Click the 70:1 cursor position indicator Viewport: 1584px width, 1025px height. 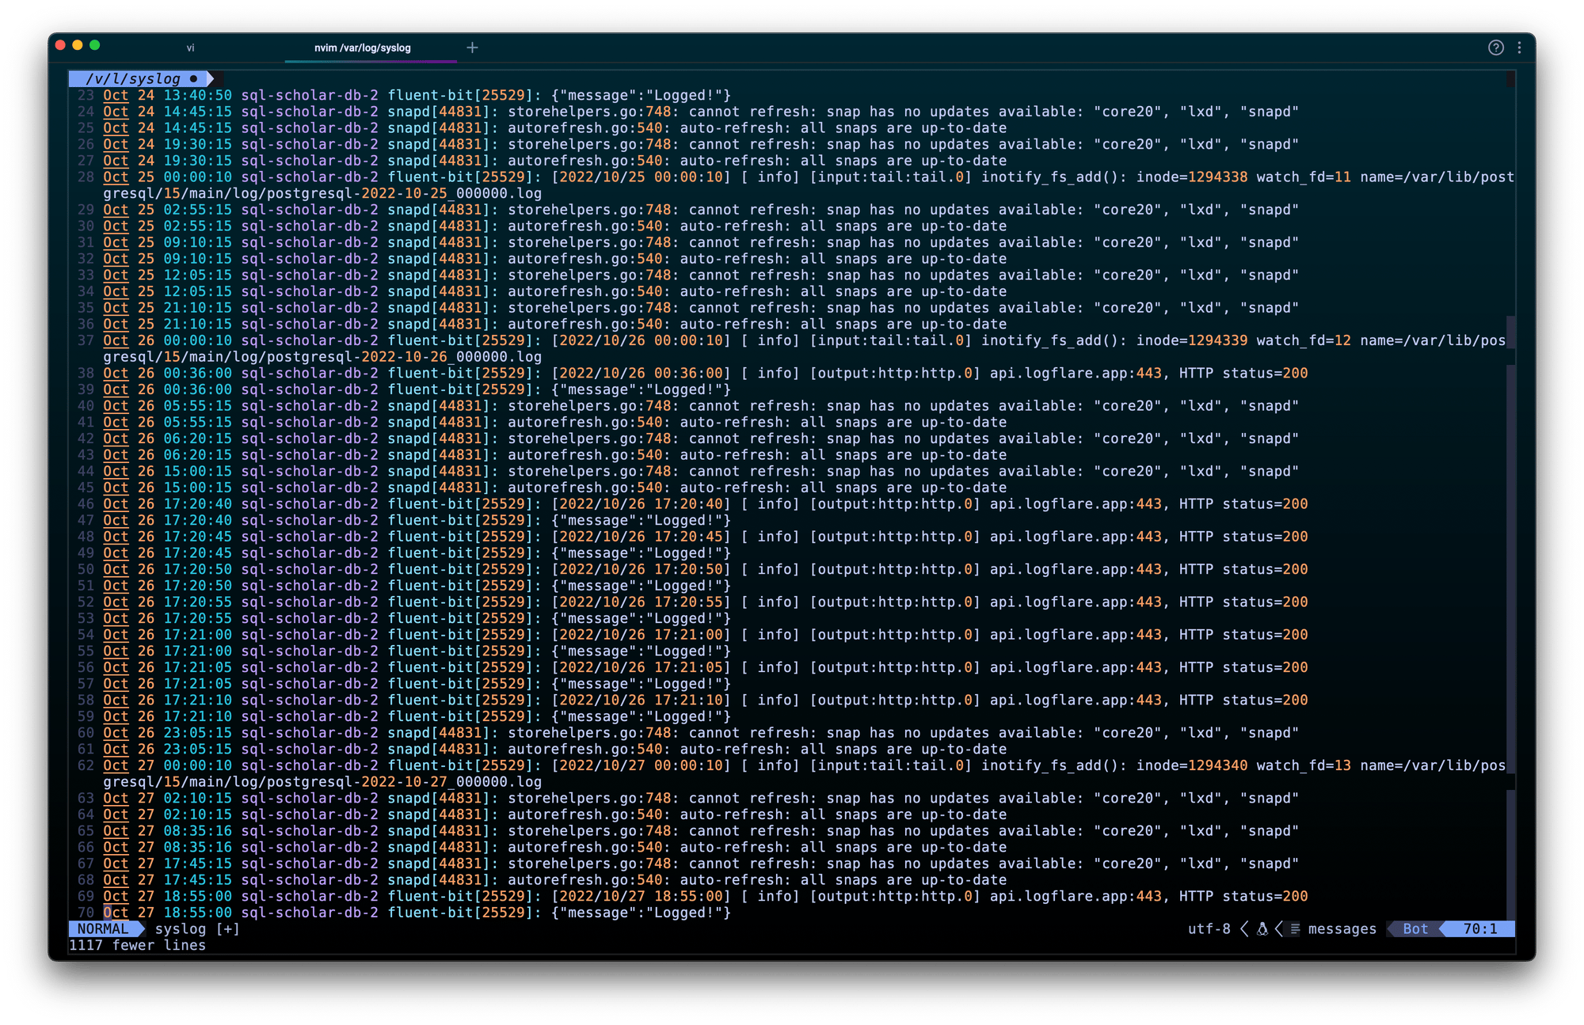click(x=1479, y=929)
